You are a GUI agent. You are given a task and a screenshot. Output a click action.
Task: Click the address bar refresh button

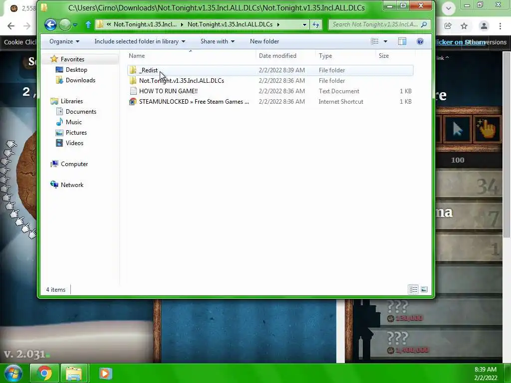pyautogui.click(x=316, y=24)
